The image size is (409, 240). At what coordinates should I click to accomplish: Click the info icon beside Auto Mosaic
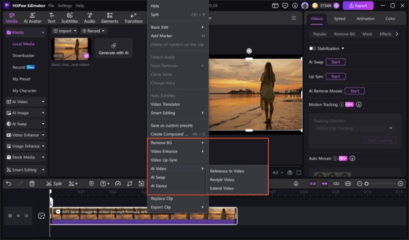335,158
